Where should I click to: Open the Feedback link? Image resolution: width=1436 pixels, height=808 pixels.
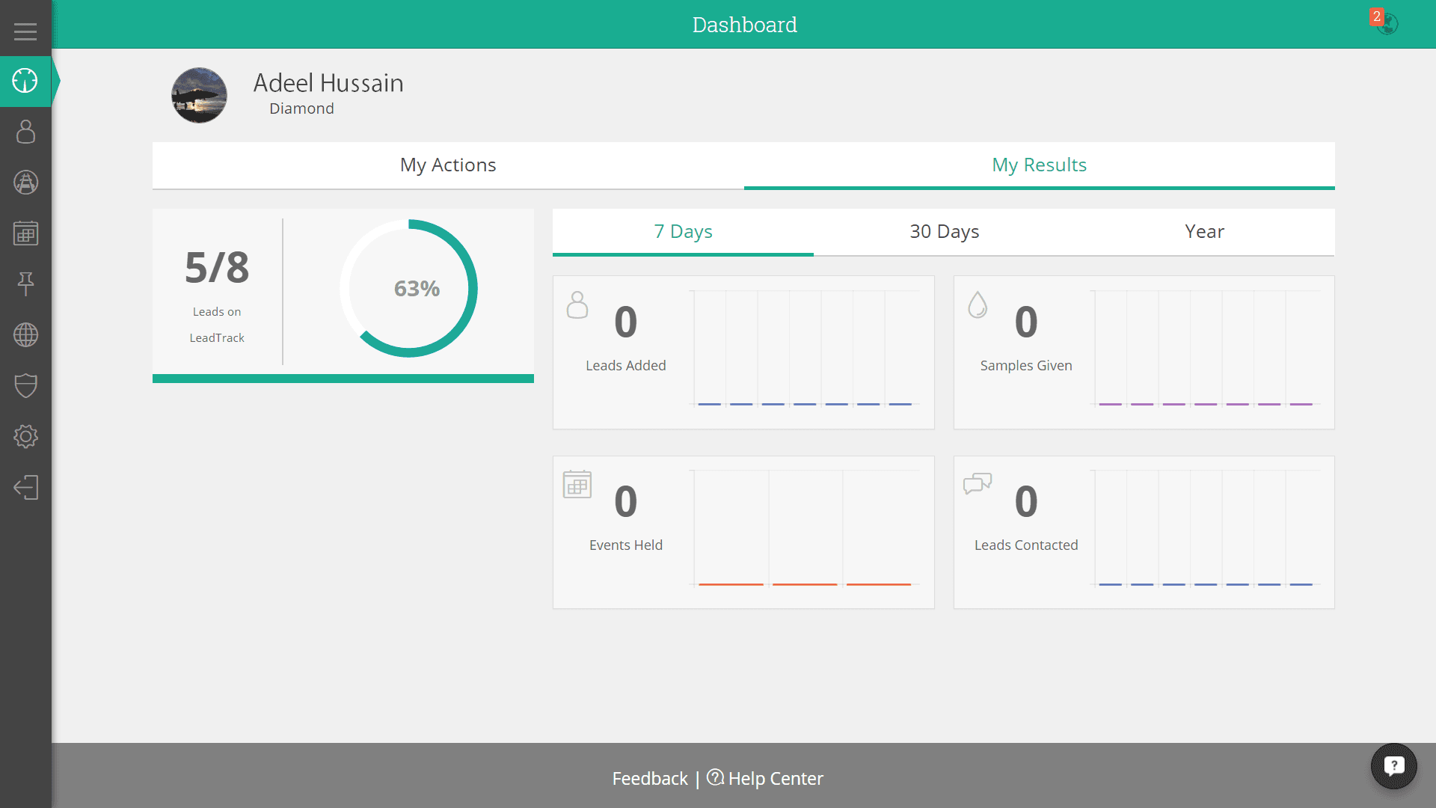click(649, 779)
